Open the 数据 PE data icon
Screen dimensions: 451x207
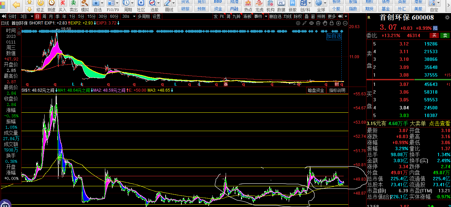(281, 6)
